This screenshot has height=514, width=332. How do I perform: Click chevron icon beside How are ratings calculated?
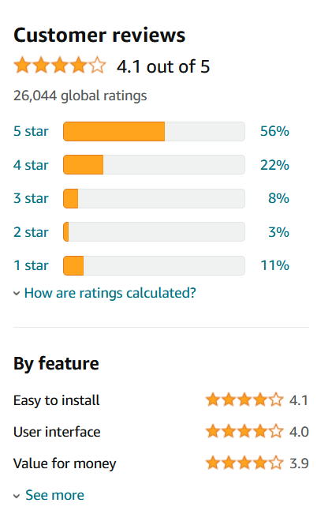point(17,294)
